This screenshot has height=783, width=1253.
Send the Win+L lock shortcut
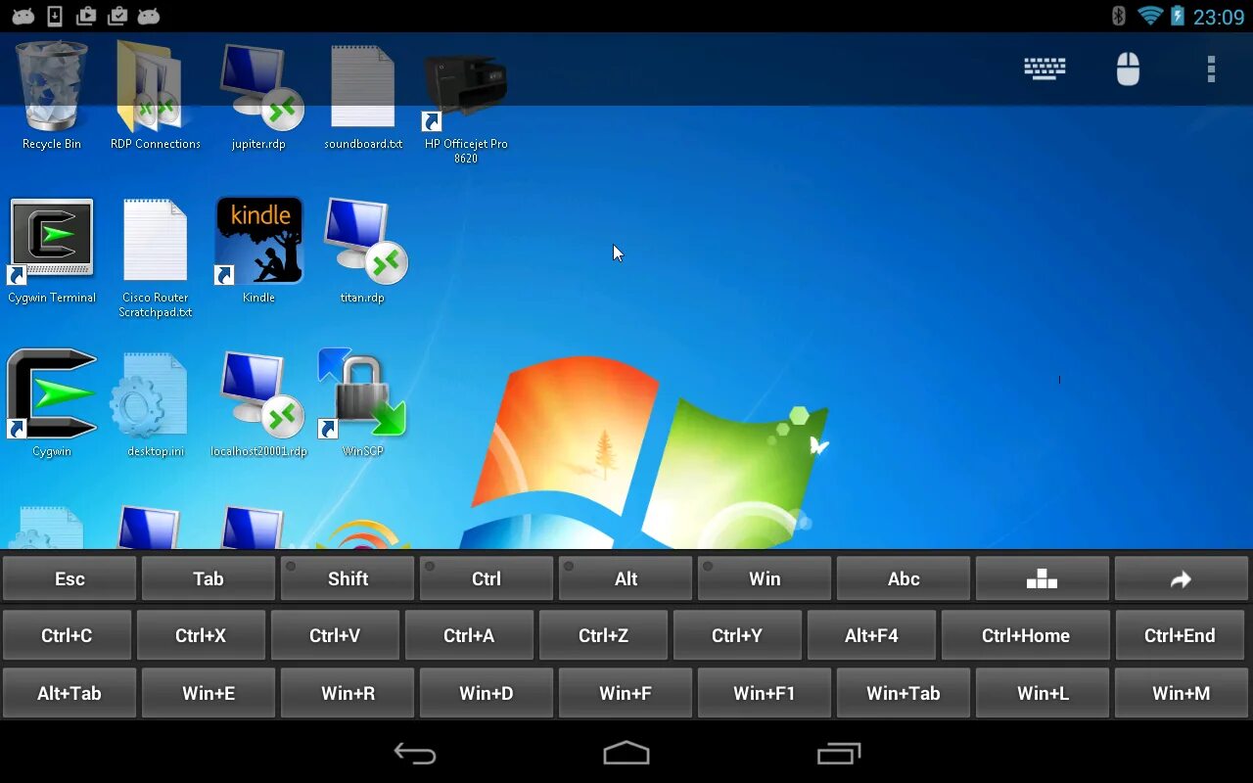[x=1042, y=693]
